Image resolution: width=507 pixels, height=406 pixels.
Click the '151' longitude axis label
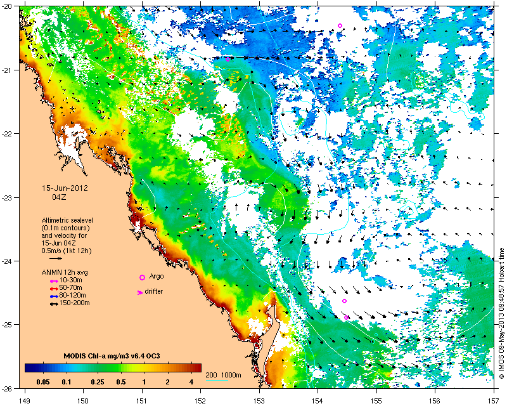click(142, 400)
